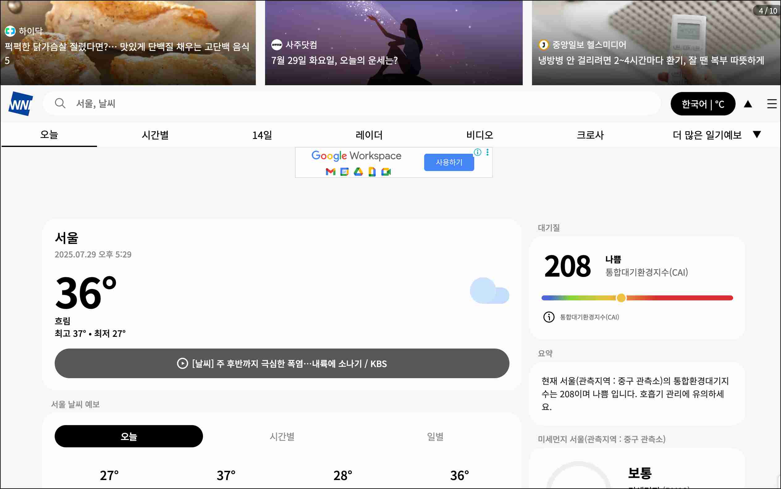Click the magnifier search icon
The image size is (781, 489).
pyautogui.click(x=60, y=103)
